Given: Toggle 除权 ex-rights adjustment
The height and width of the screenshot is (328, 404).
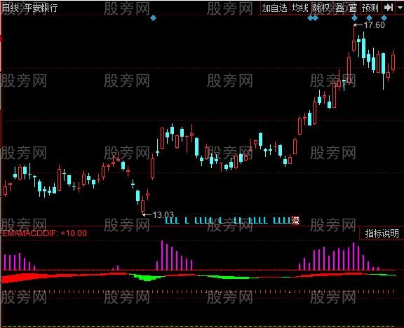Looking at the screenshot, I should tap(321, 8).
